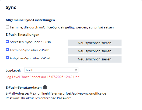This screenshot has width=142, height=110.
Task: Toggle the Aufgaben-Sync über Z-Push checkbox
Action: pos(7,58)
